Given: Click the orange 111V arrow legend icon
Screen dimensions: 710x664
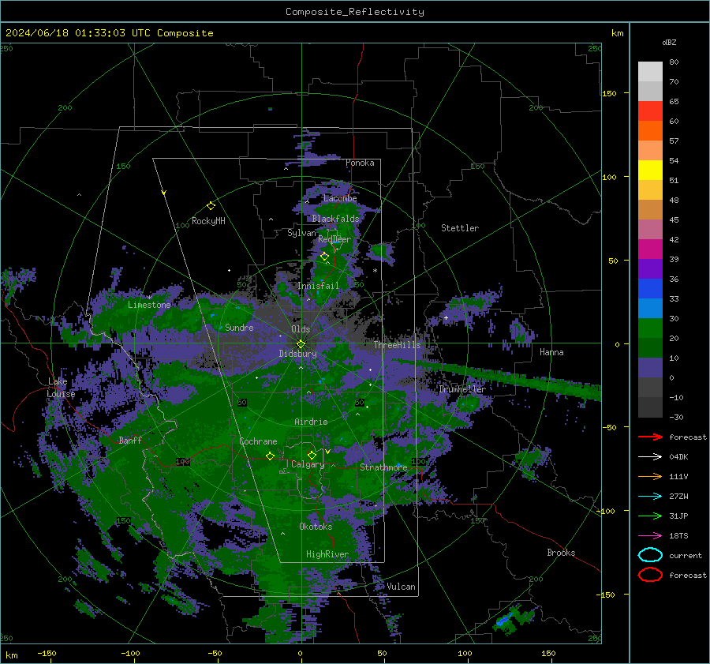Looking at the screenshot, I should pos(650,476).
